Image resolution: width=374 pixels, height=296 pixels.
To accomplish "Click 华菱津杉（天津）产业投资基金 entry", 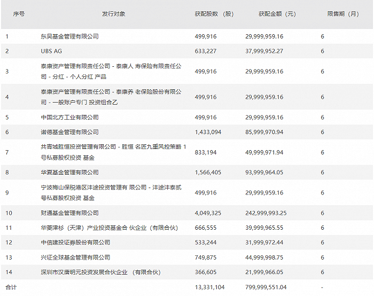I will 109,228.
